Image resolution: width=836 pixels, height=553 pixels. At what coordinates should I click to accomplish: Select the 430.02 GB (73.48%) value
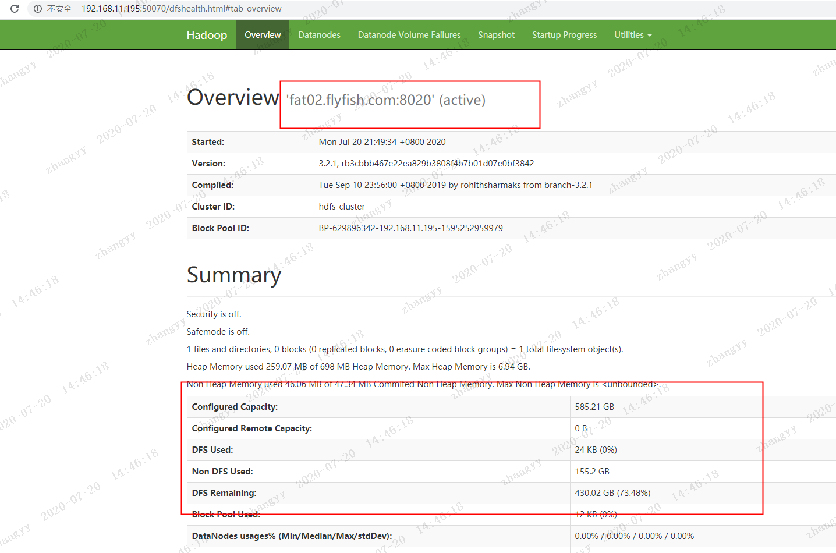tap(612, 493)
